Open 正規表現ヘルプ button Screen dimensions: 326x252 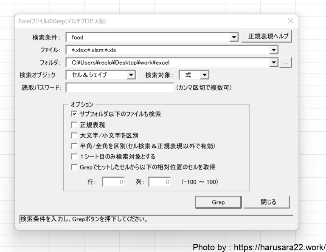point(268,37)
